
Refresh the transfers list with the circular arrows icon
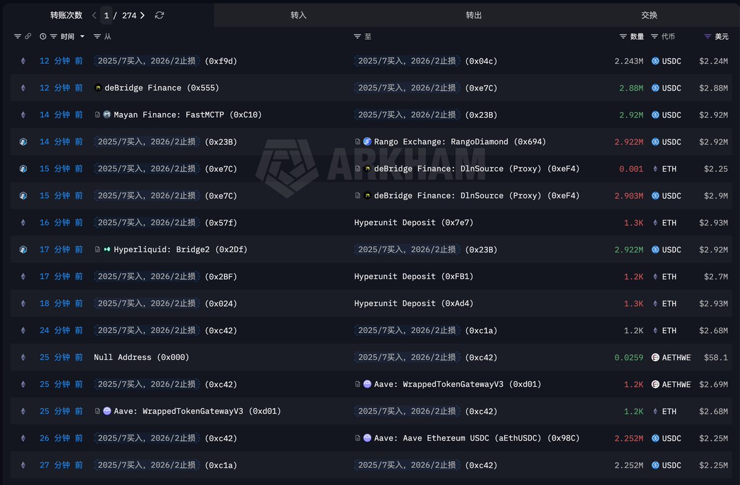point(160,15)
